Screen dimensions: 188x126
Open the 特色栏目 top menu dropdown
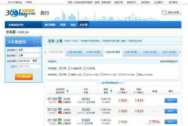[x=132, y=2]
